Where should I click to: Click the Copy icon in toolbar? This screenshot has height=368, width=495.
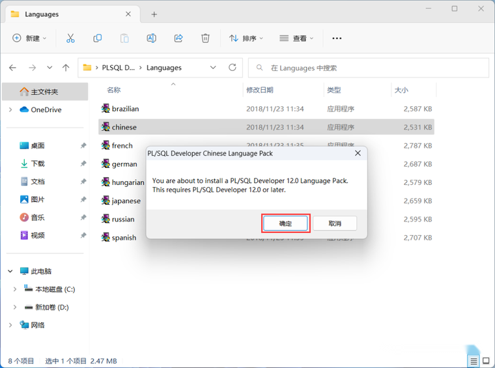coord(98,38)
